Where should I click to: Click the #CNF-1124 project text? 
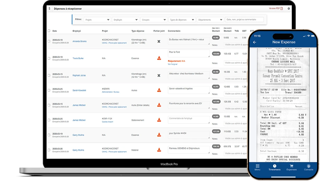(107, 119)
